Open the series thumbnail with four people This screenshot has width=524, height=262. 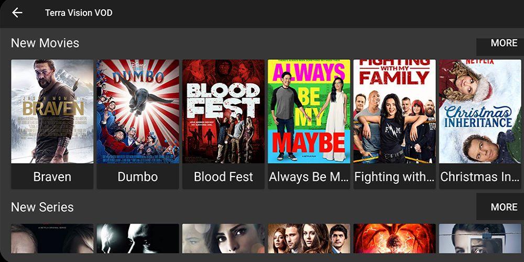[309, 238]
